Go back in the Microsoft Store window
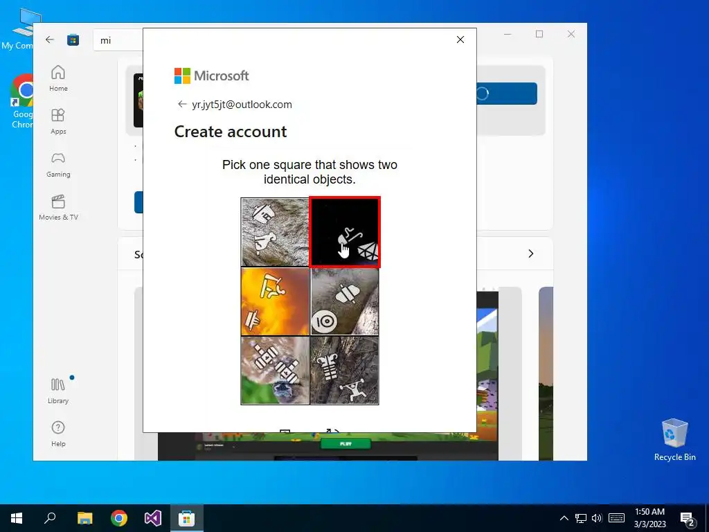Image resolution: width=709 pixels, height=532 pixels. pos(50,39)
